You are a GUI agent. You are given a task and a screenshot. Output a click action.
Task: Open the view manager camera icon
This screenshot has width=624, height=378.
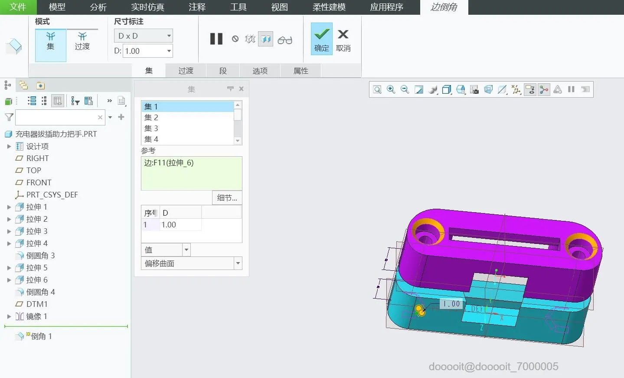click(474, 89)
